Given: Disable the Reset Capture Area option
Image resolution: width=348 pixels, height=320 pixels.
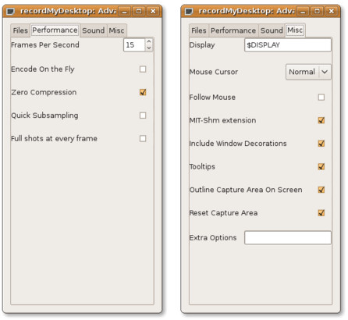Looking at the screenshot, I should click(321, 213).
